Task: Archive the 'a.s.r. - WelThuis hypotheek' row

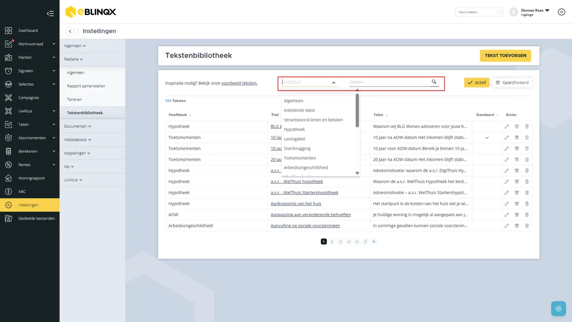Action: coord(517,182)
